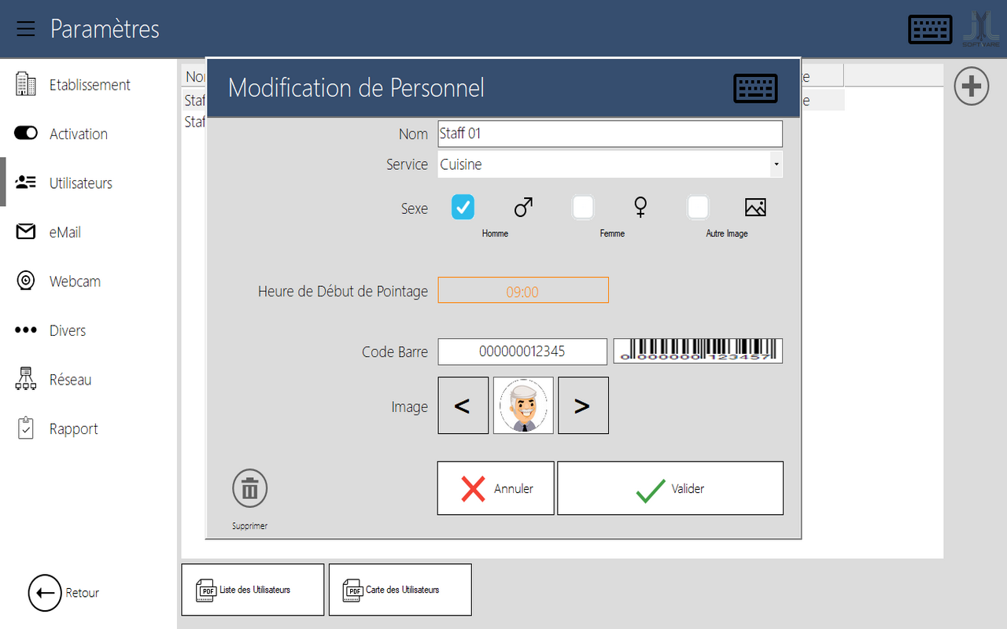The image size is (1007, 629).
Task: Click the JL Software logo
Action: coord(982,28)
